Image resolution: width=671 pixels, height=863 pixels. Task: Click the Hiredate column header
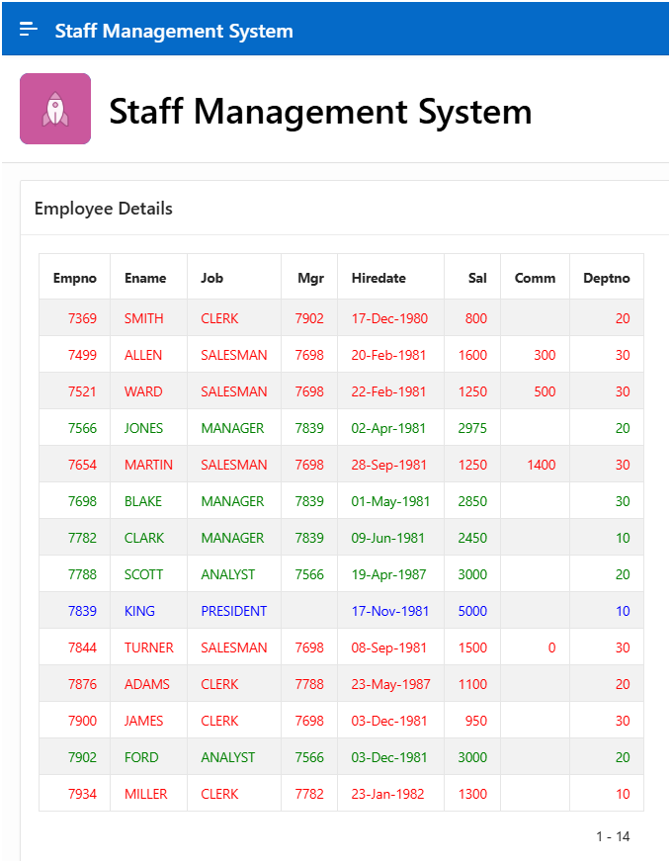point(378,278)
